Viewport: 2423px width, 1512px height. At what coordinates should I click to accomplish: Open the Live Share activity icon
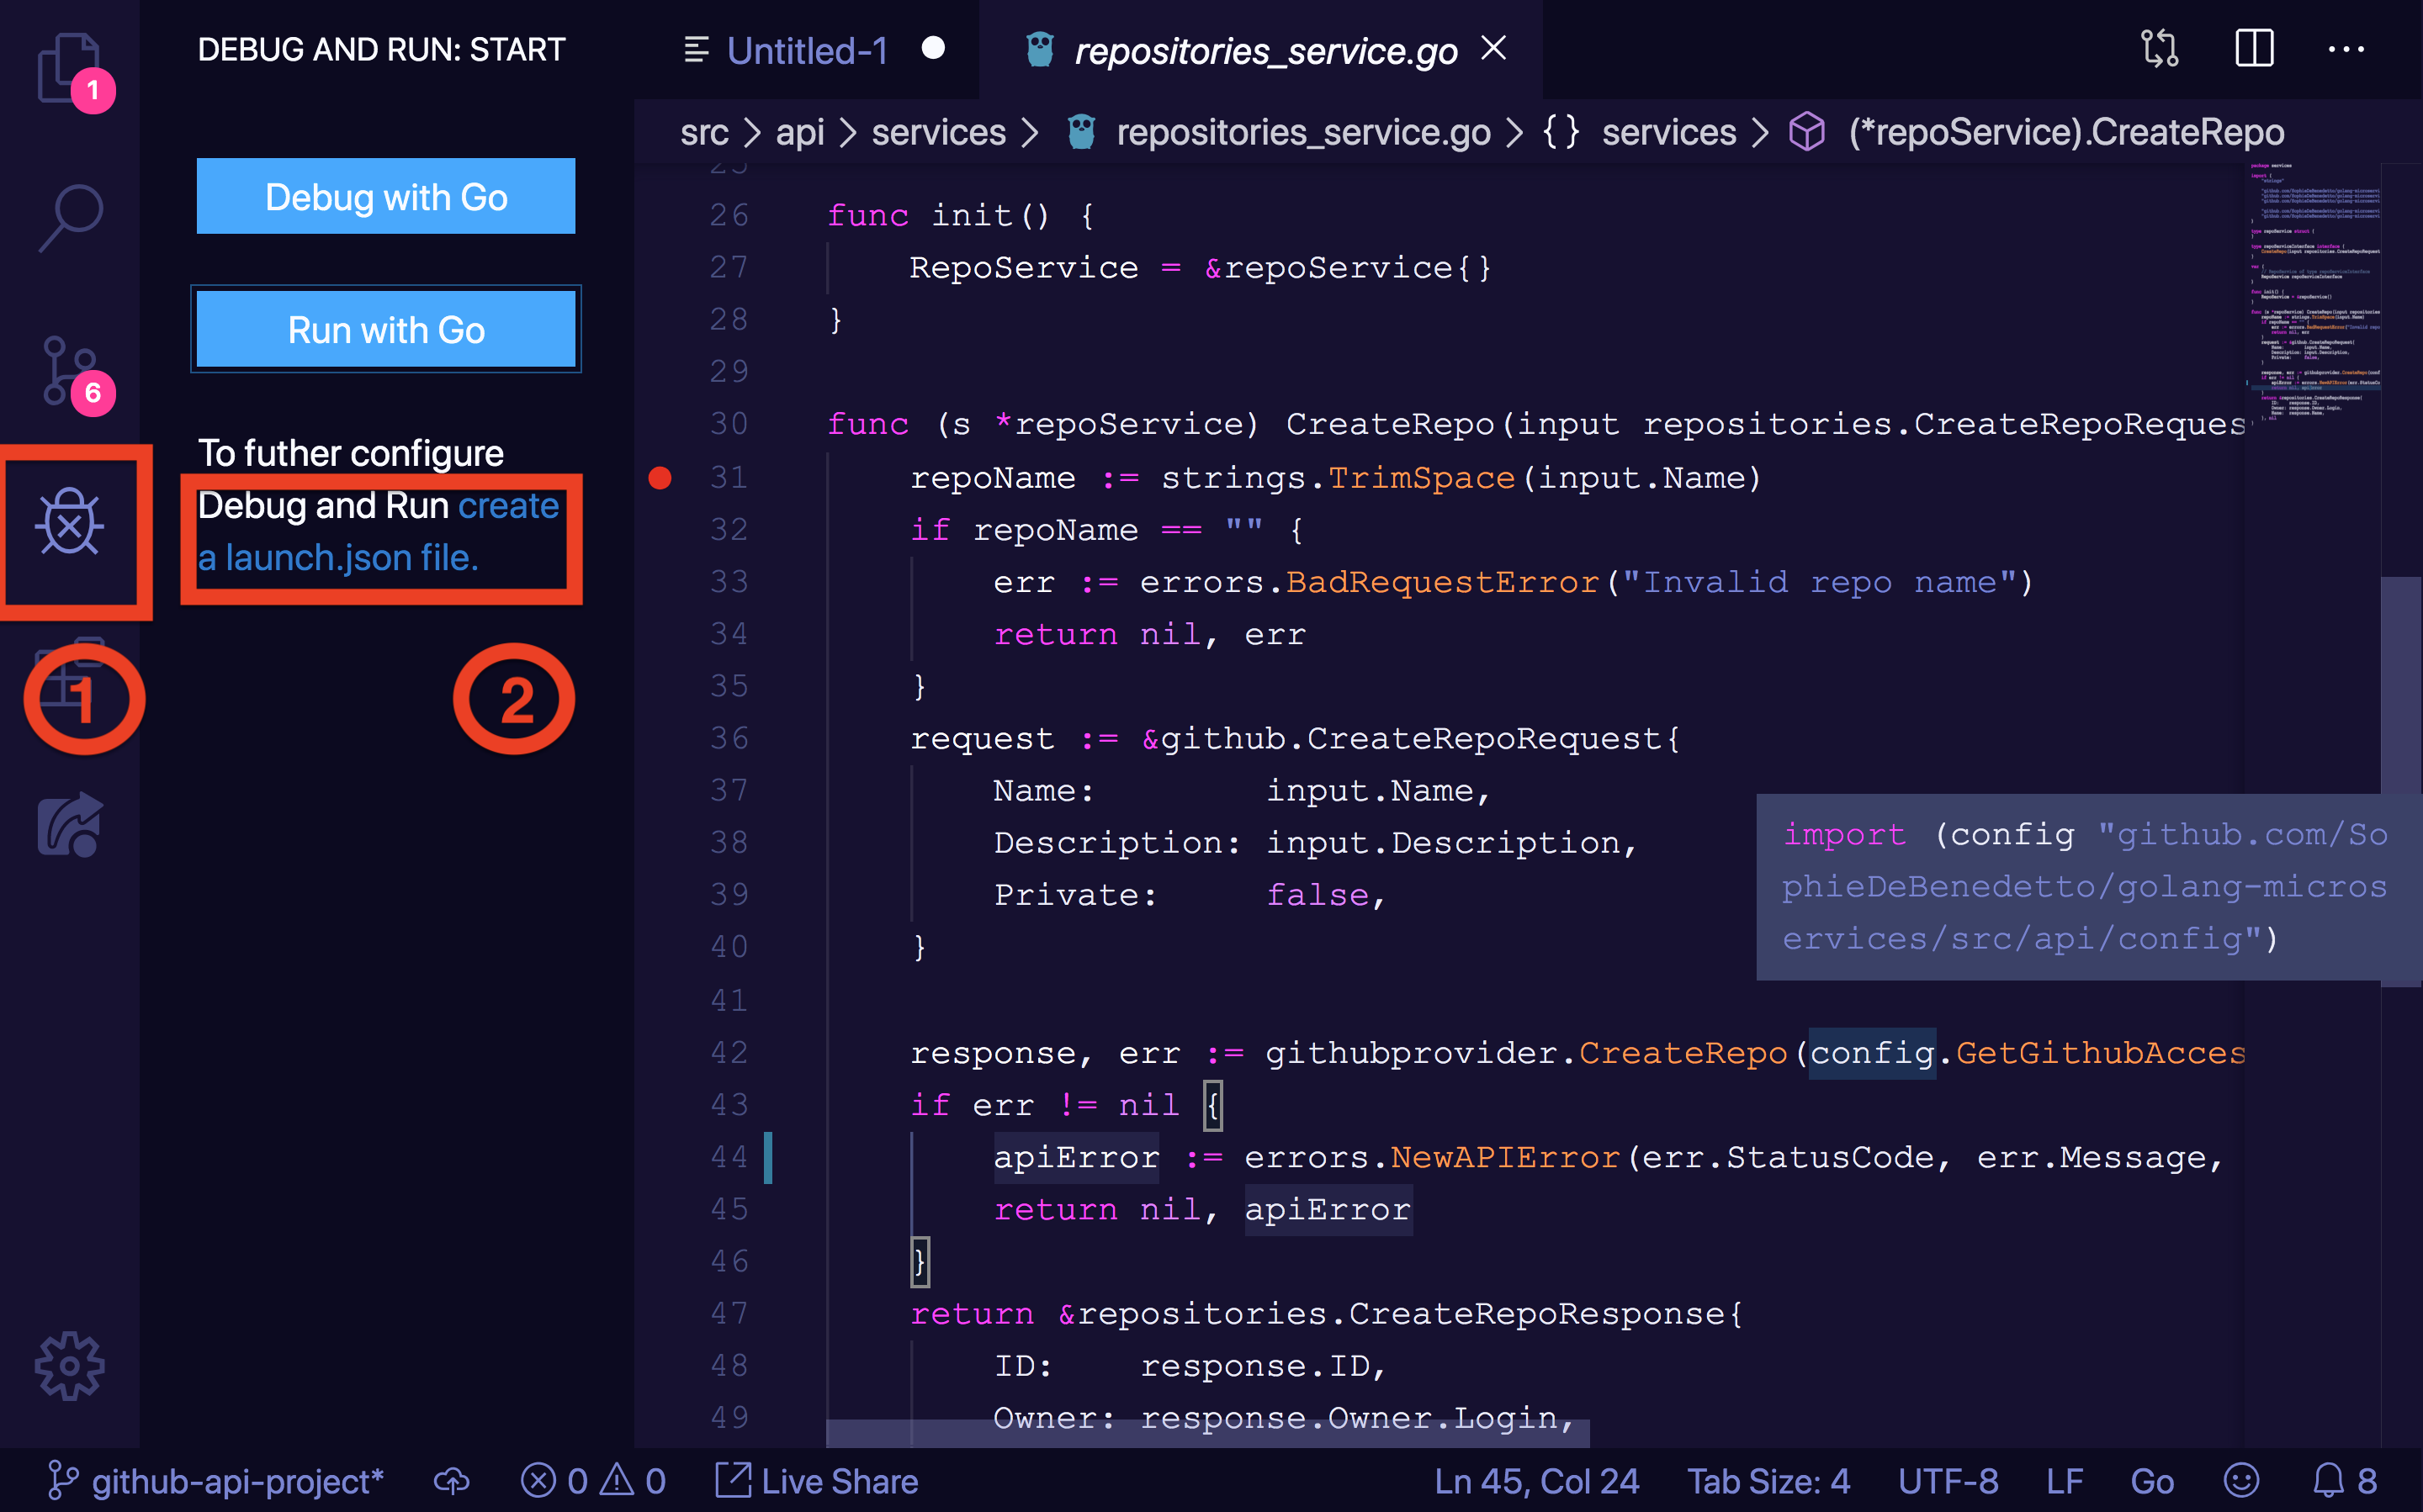point(70,826)
